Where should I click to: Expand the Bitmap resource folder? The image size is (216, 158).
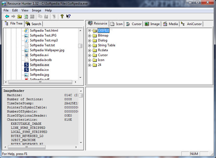90,36
